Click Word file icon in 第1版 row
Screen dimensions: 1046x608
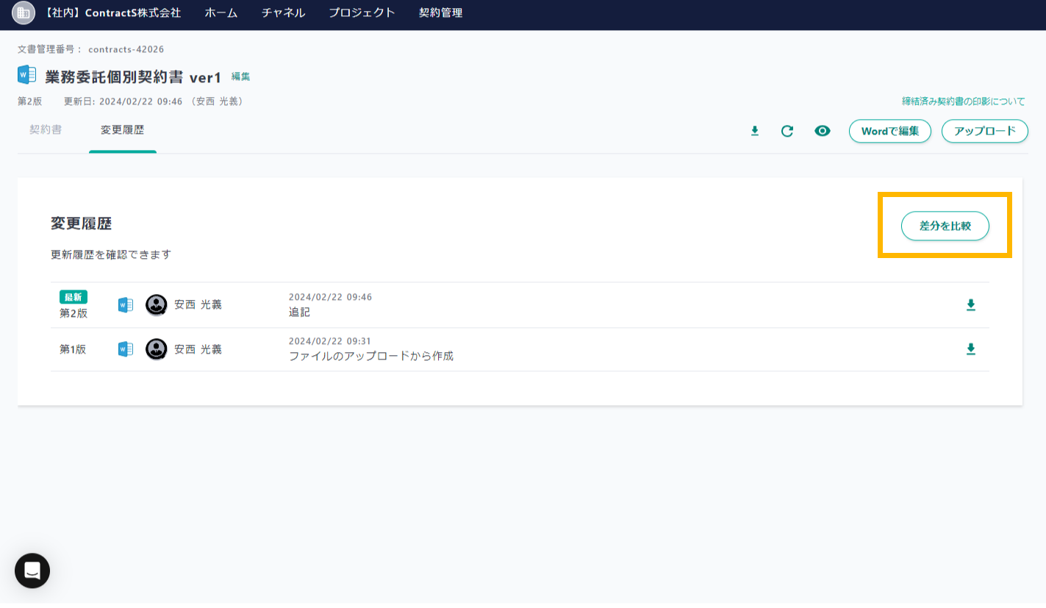[126, 349]
